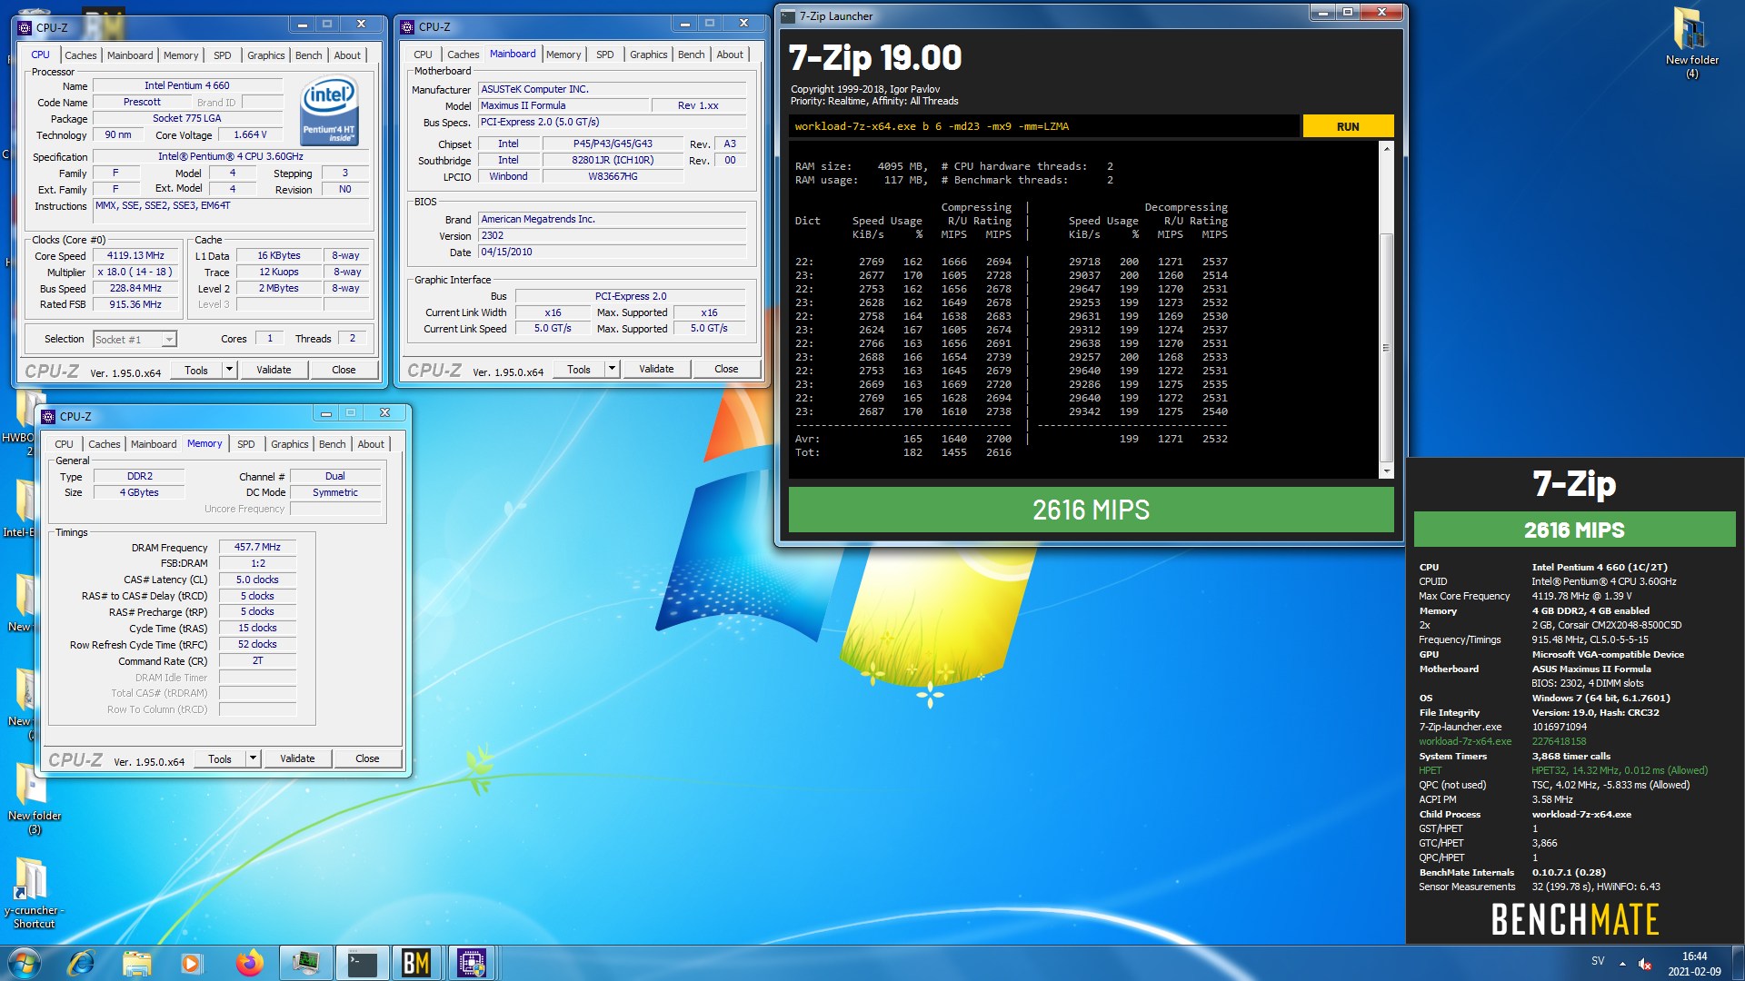The width and height of the screenshot is (1745, 981).
Task: Click scrollbar down arrow in 7-Zip output
Action: coord(1386,471)
